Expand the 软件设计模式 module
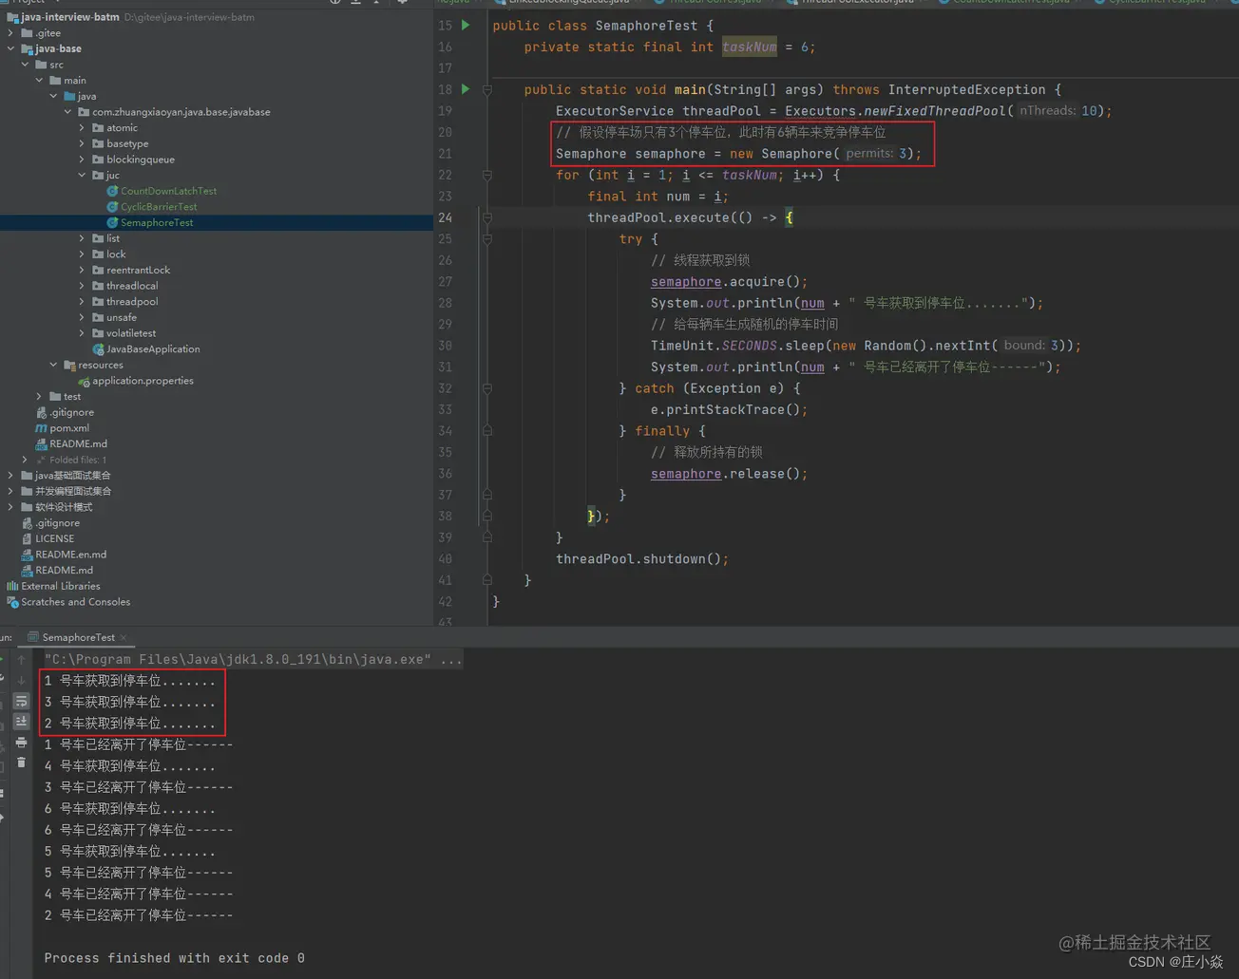Screen dimensions: 1239x979 tap(10, 507)
